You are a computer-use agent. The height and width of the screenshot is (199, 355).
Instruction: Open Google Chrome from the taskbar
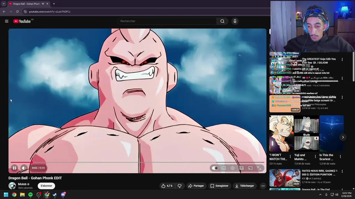click(x=14, y=195)
